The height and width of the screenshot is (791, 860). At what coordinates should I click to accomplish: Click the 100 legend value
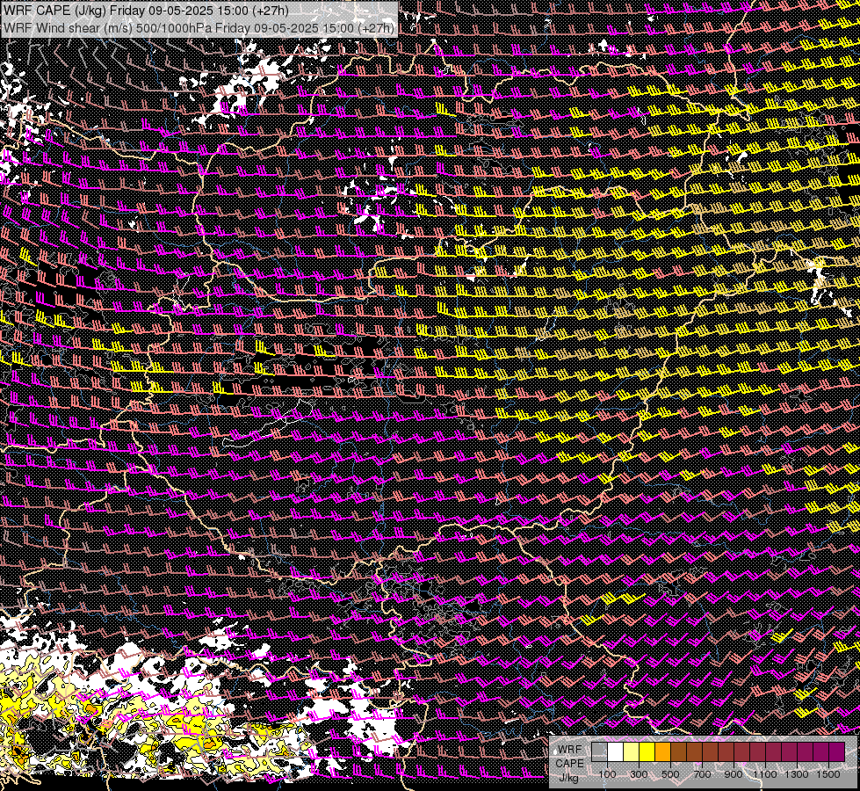coord(608,774)
